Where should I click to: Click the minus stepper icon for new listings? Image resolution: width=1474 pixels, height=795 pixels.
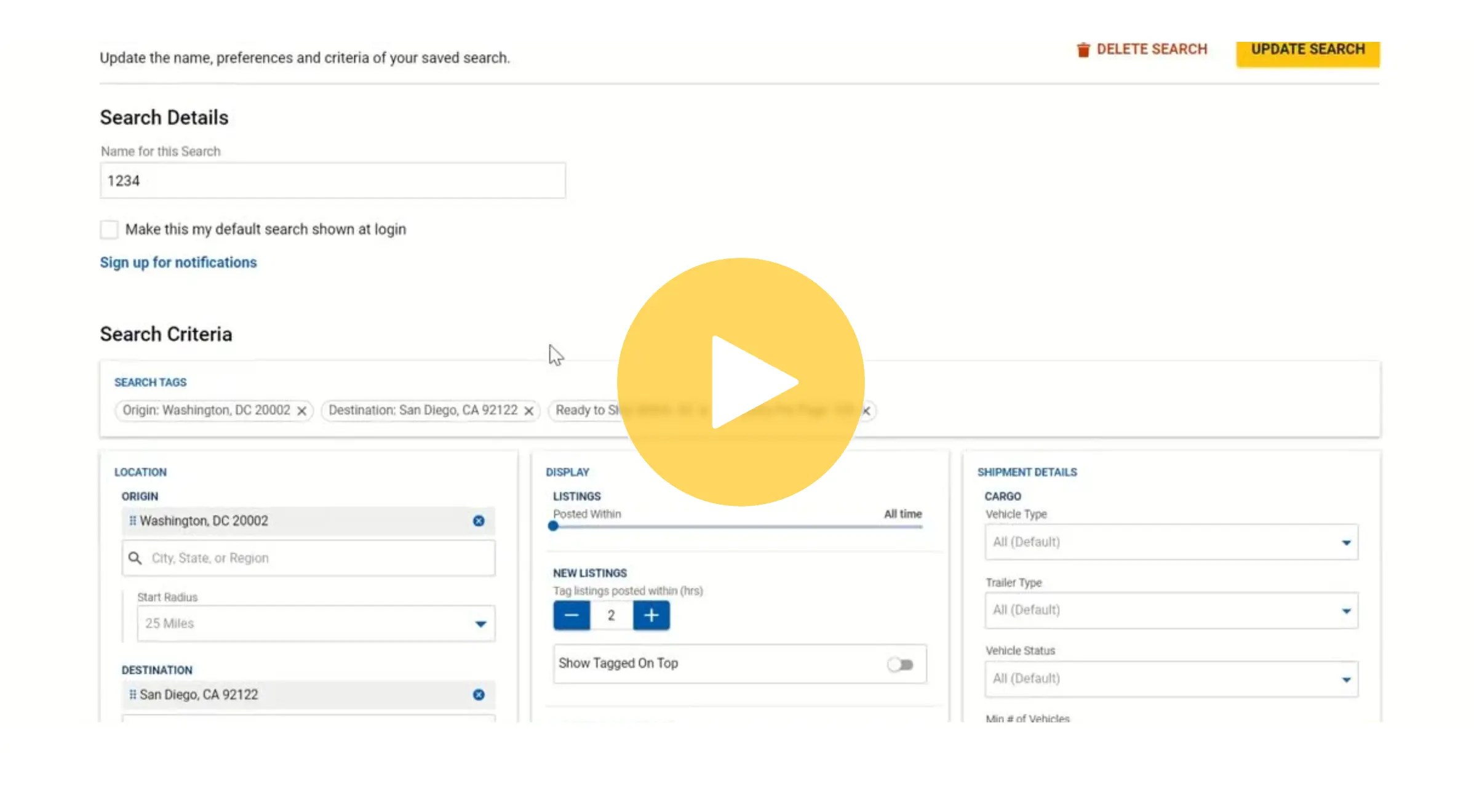[571, 615]
